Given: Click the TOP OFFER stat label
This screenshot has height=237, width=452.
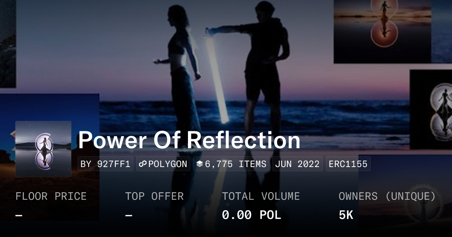Looking at the screenshot, I should (x=154, y=196).
